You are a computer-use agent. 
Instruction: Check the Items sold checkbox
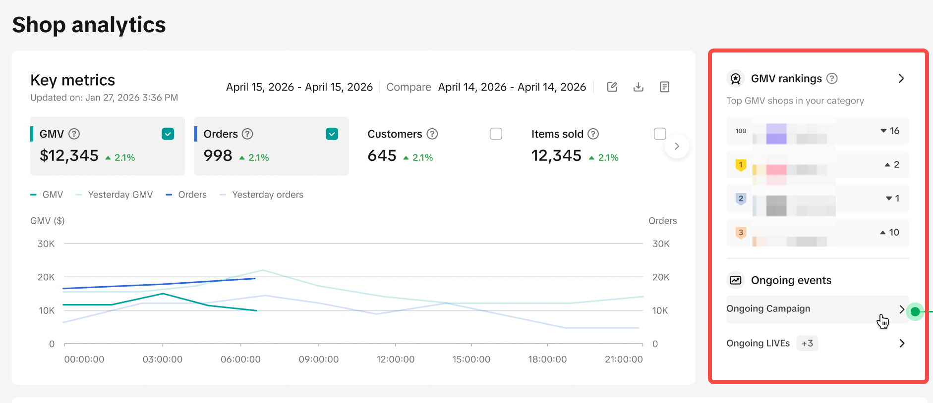pyautogui.click(x=660, y=134)
